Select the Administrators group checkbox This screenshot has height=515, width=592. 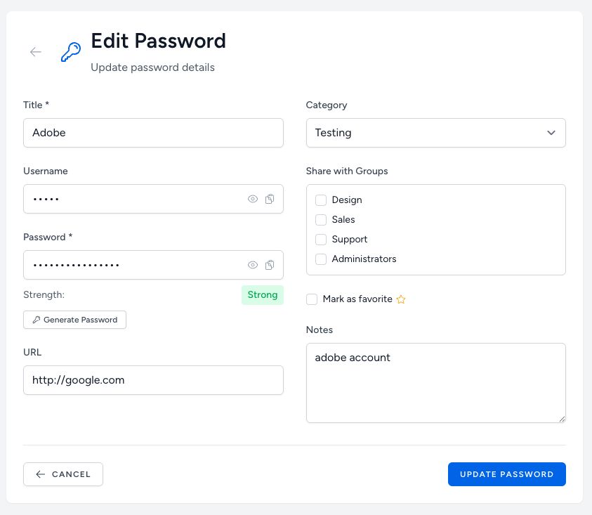coord(321,259)
